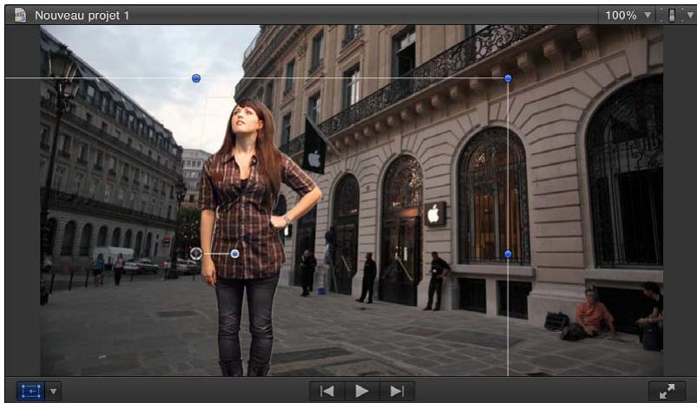This screenshot has height=403, width=697.
Task: Click the right-edge blue handle near window
Action: tap(508, 254)
